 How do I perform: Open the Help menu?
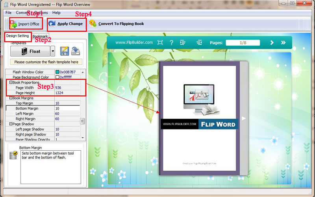tap(56, 13)
